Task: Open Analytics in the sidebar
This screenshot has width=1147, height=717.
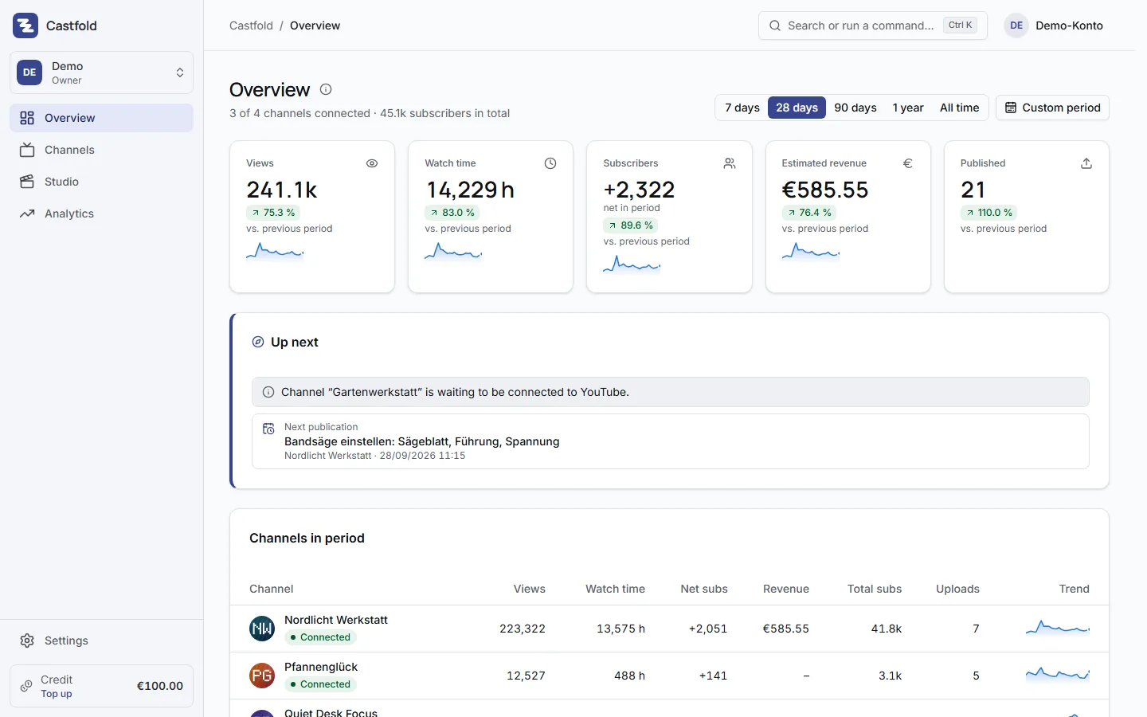Action: tap(101, 214)
